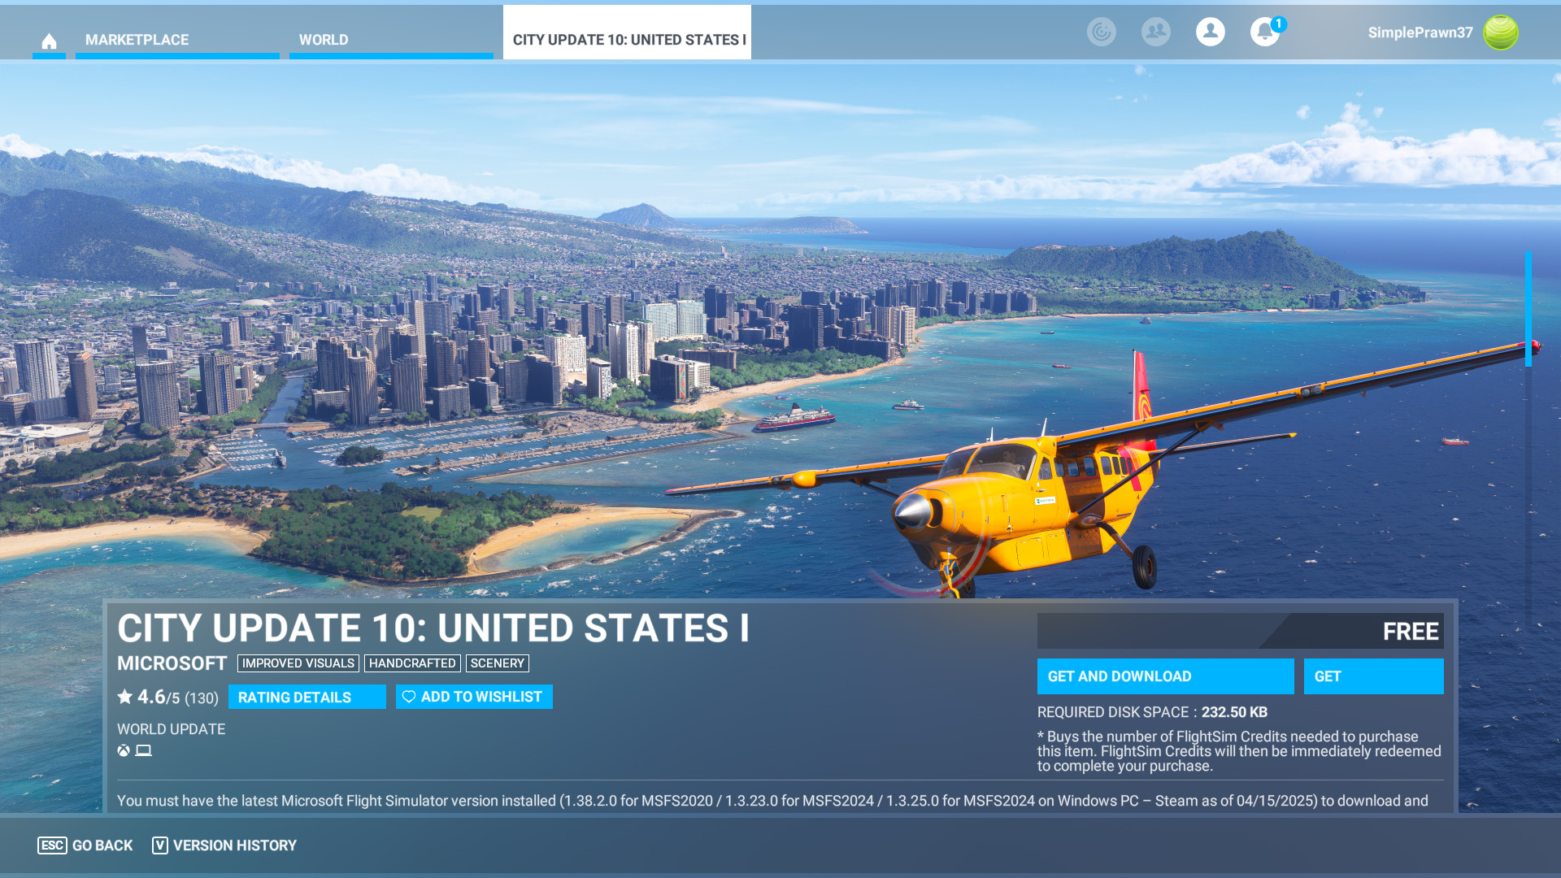Click the required disk space 232.50 KB
Image resolution: width=1561 pixels, height=878 pixels.
coord(1152,712)
